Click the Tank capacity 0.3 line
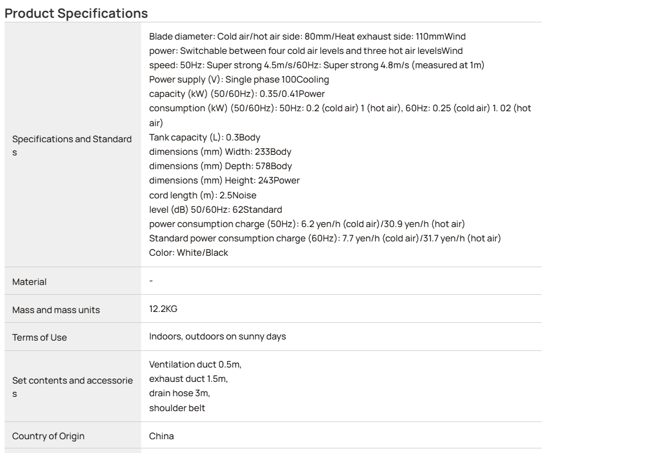The image size is (661, 453). click(x=204, y=138)
